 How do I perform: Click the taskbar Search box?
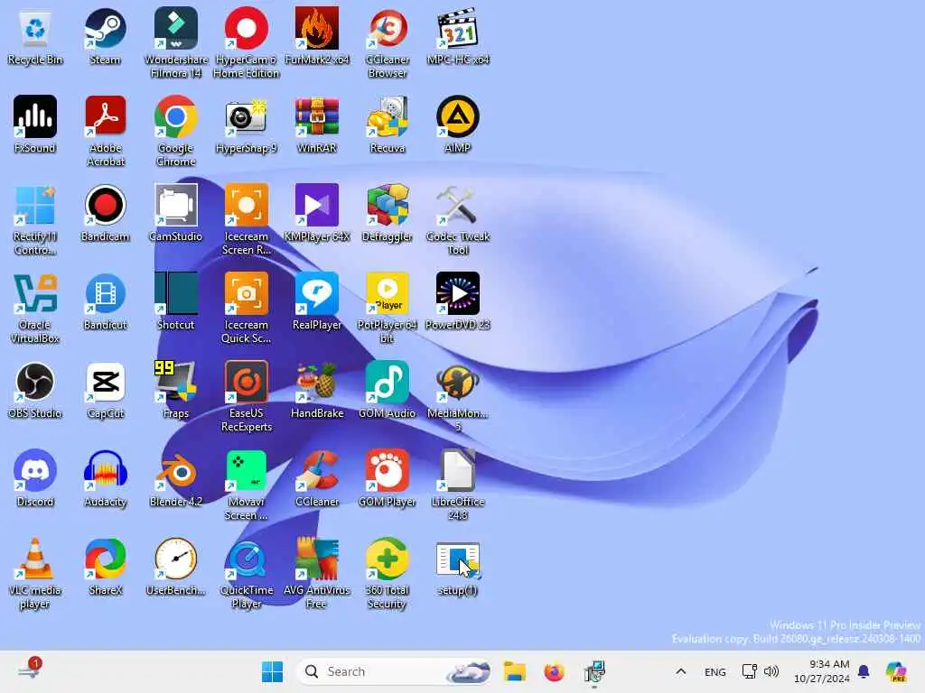coord(394,671)
